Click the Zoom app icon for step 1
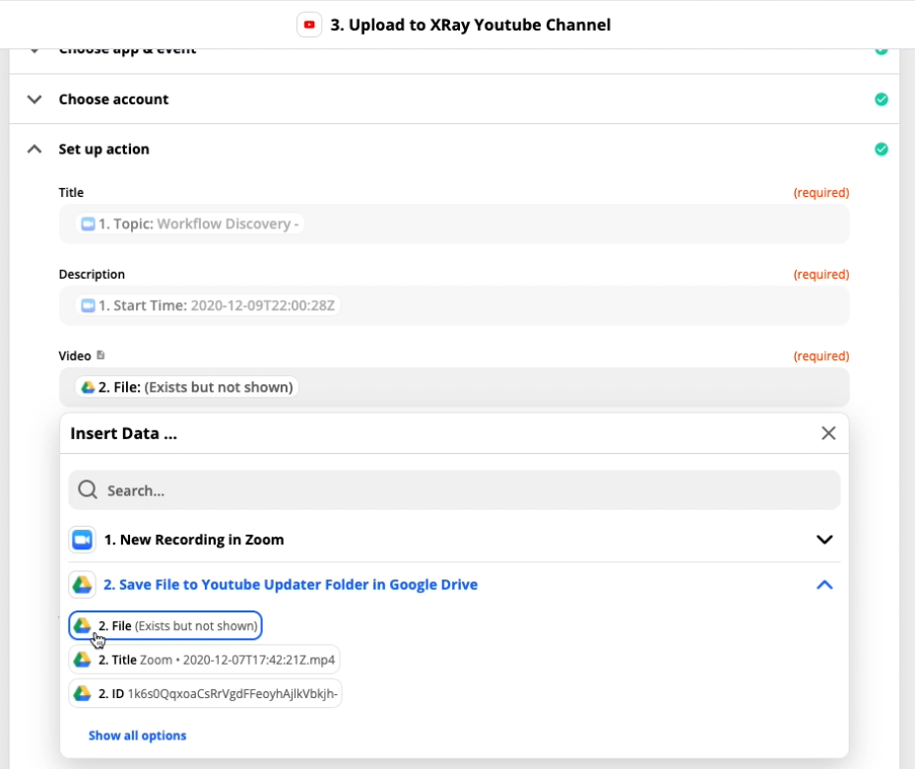The width and height of the screenshot is (915, 769). pyautogui.click(x=83, y=540)
